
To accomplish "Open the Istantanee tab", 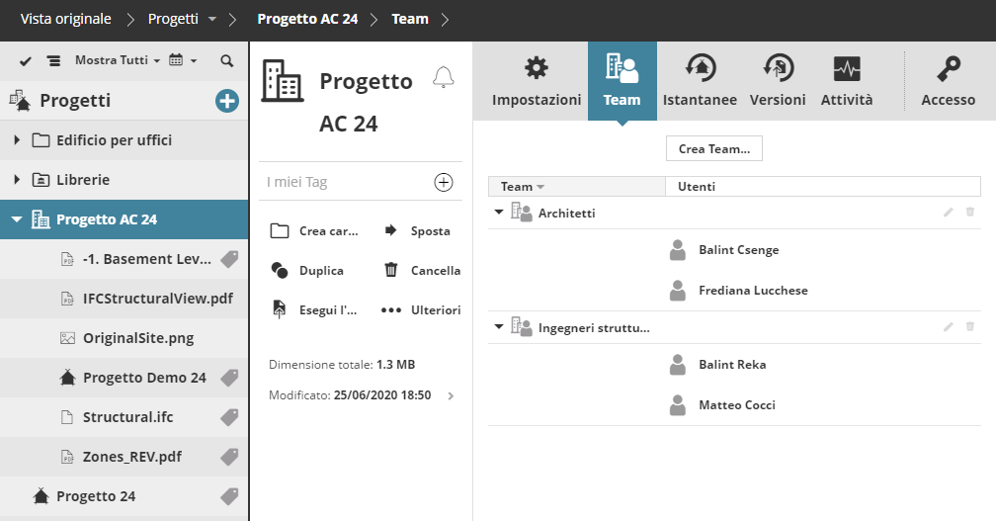I will tap(700, 81).
